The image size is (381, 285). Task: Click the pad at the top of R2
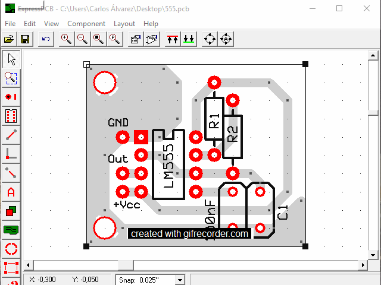tap(233, 100)
